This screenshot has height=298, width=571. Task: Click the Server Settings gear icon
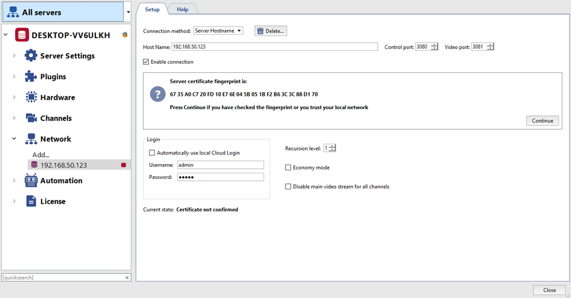31,56
